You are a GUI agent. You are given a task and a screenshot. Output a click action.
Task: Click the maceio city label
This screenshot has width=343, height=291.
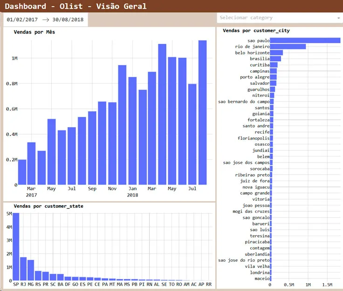click(x=262, y=278)
